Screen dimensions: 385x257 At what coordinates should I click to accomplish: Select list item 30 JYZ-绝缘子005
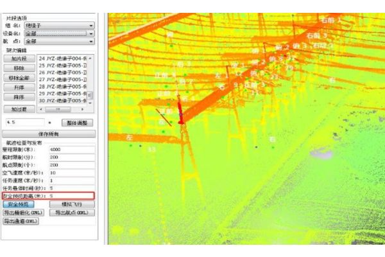click(x=62, y=101)
